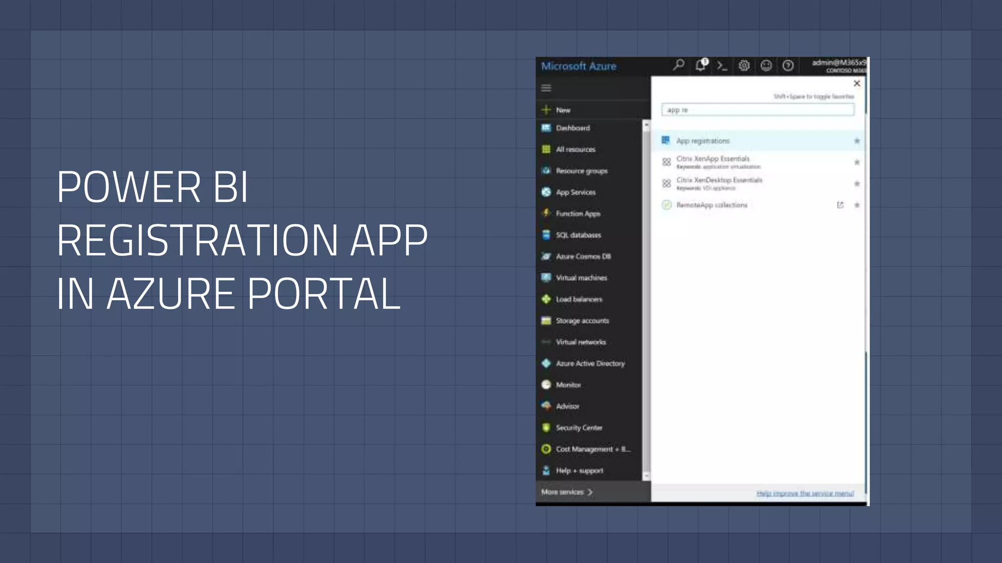Open the admin account menu in header

tap(839, 66)
